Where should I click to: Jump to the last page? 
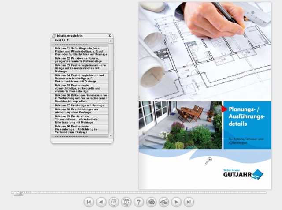point(189,202)
